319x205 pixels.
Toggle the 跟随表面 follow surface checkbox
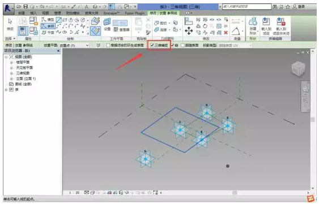[182, 45]
